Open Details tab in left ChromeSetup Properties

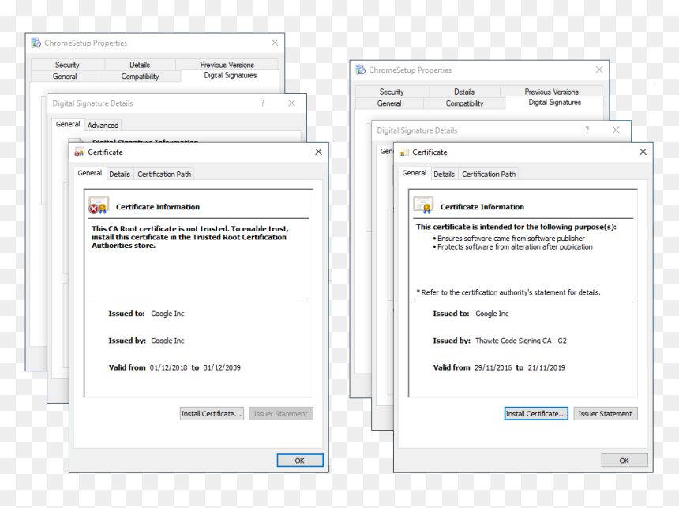point(140,65)
